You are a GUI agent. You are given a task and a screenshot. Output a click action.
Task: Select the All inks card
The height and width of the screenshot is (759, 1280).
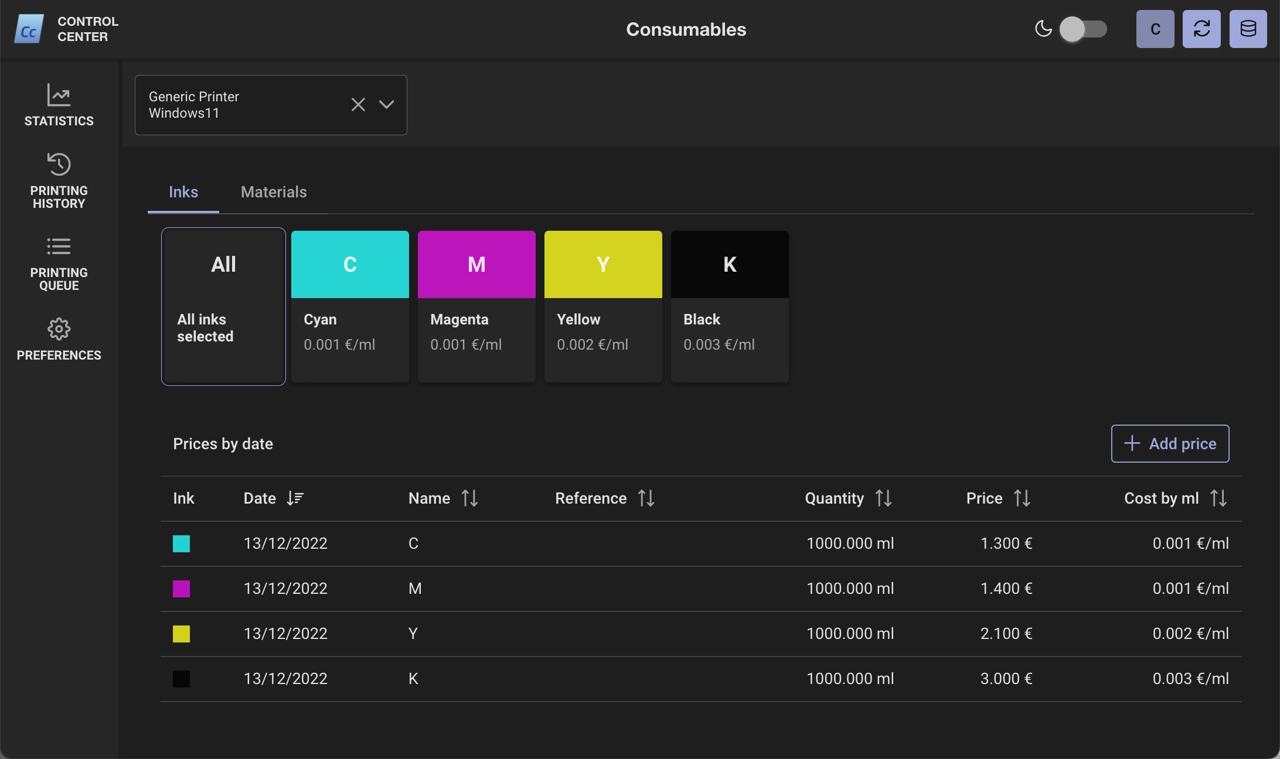[x=223, y=306]
